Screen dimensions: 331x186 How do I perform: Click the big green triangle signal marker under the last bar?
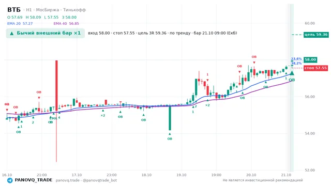click(x=292, y=73)
